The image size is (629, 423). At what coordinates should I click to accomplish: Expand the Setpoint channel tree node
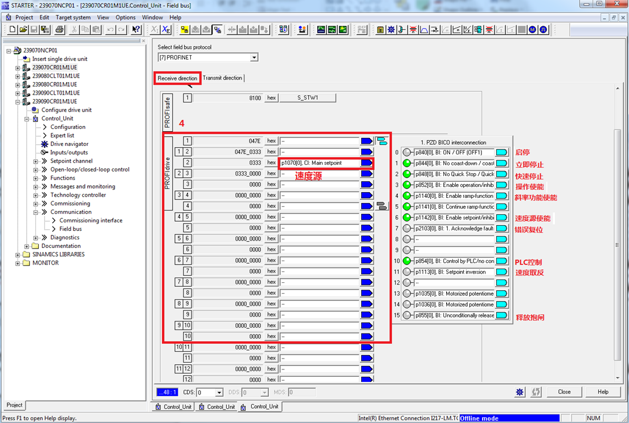35,161
